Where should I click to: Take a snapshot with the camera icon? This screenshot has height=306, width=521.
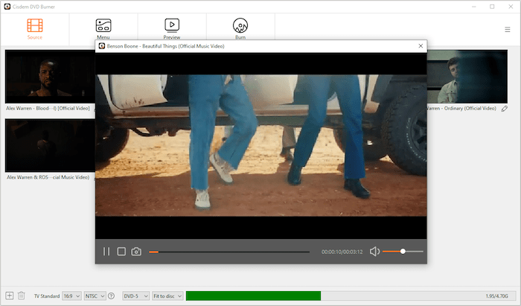(x=136, y=252)
